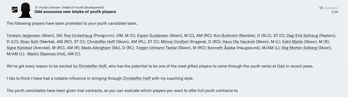Click the Contracts tag icon
348x97 pixels.
point(321,8)
